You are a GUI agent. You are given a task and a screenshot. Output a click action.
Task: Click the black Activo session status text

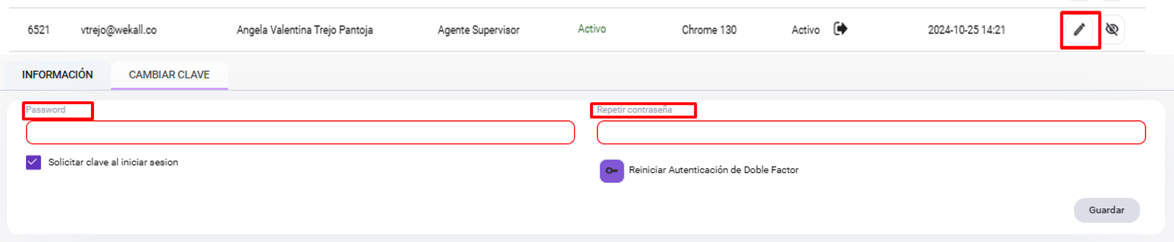pyautogui.click(x=805, y=30)
